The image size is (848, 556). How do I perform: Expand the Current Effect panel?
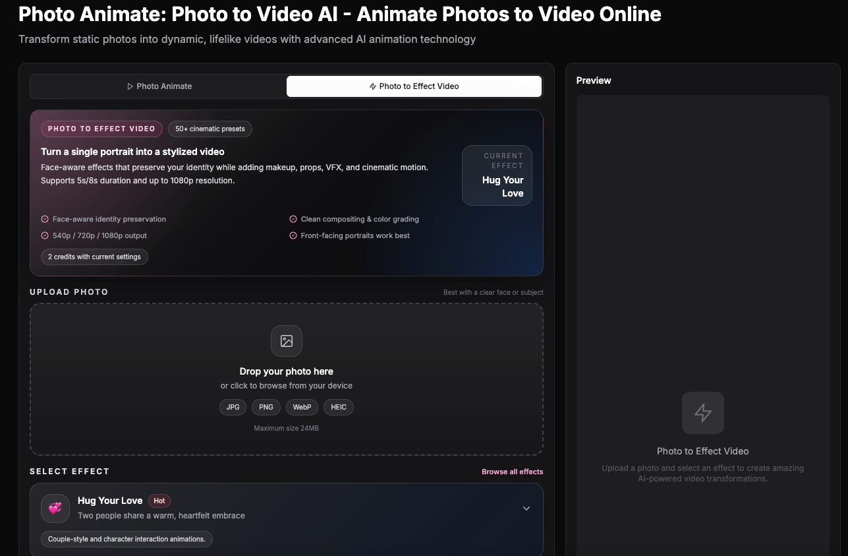497,175
